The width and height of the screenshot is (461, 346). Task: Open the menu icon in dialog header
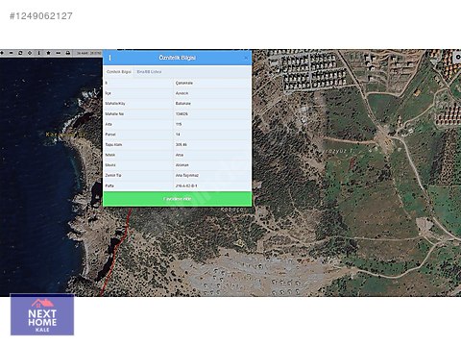(x=109, y=58)
